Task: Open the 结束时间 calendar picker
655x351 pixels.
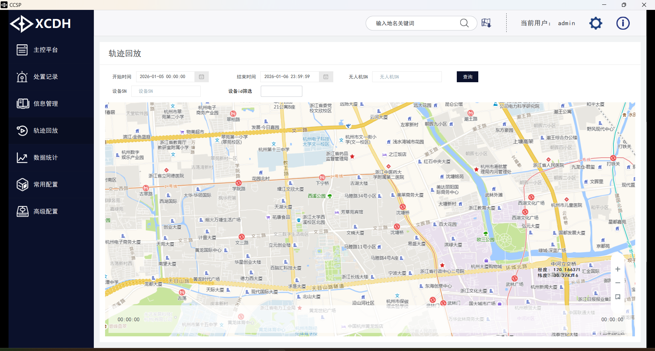Action: [x=326, y=77]
